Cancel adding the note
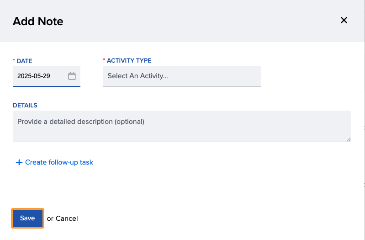This screenshot has width=365, height=240. pyautogui.click(x=67, y=219)
